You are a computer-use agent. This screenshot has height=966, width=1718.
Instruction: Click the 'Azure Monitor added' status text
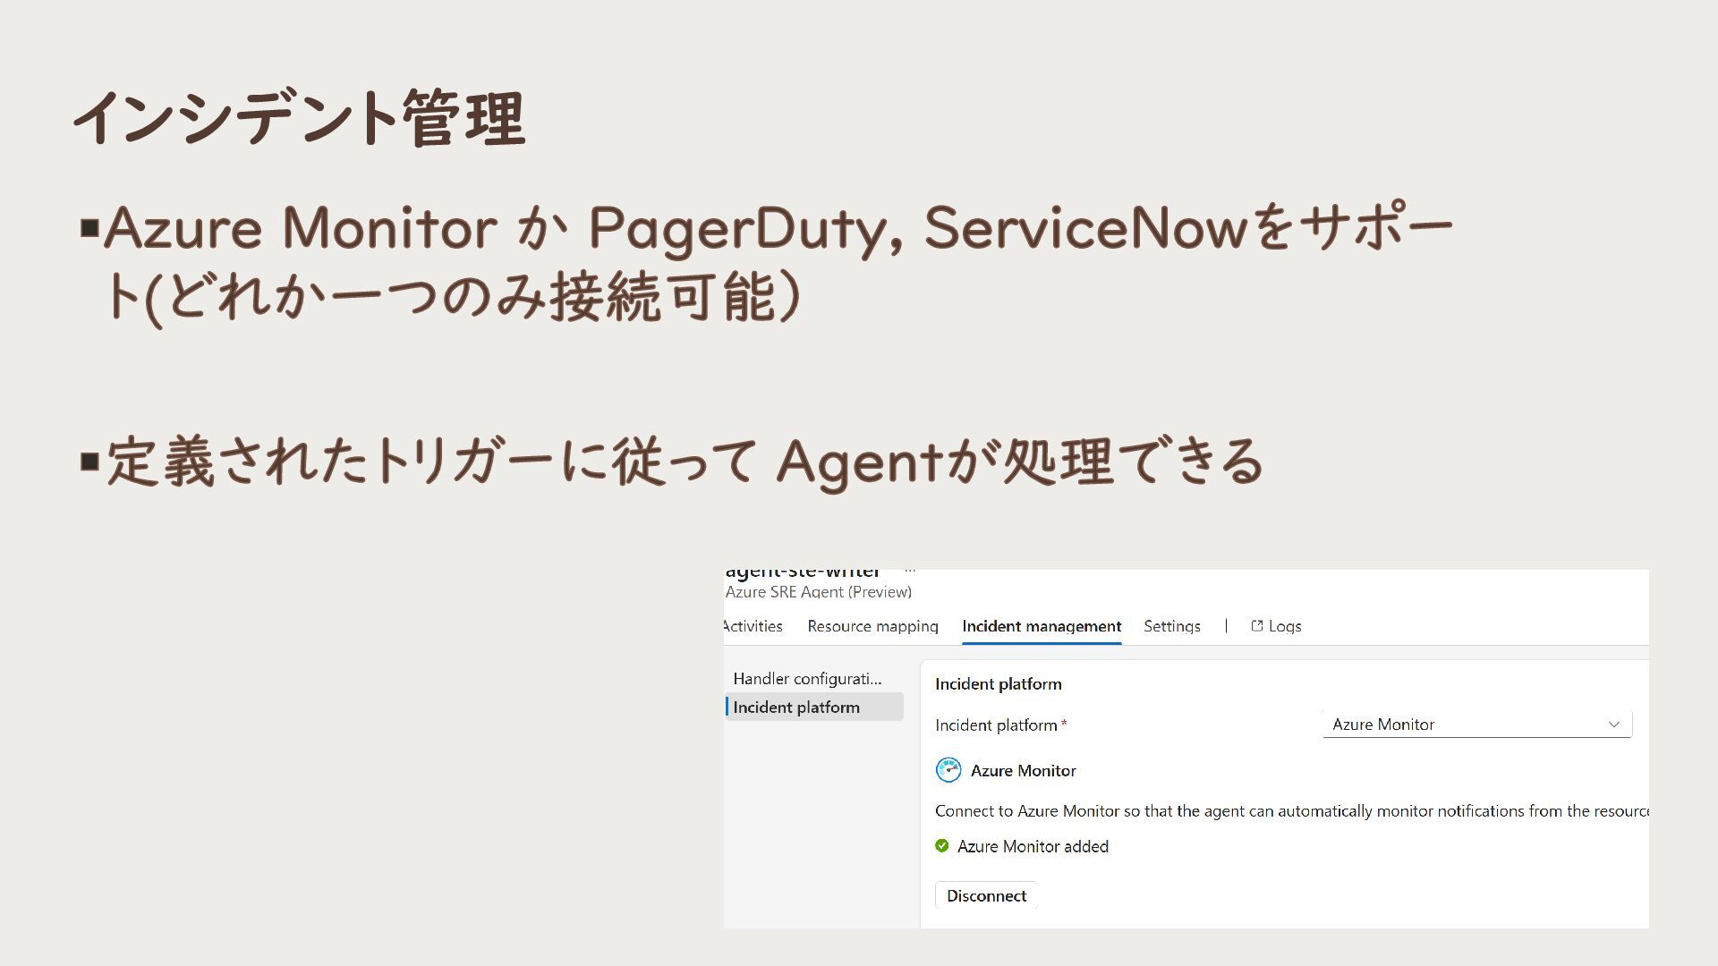[x=1033, y=846]
